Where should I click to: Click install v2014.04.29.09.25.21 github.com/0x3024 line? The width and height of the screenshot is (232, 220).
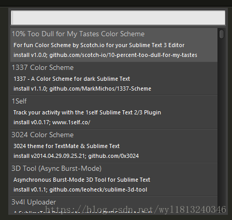click(76, 156)
